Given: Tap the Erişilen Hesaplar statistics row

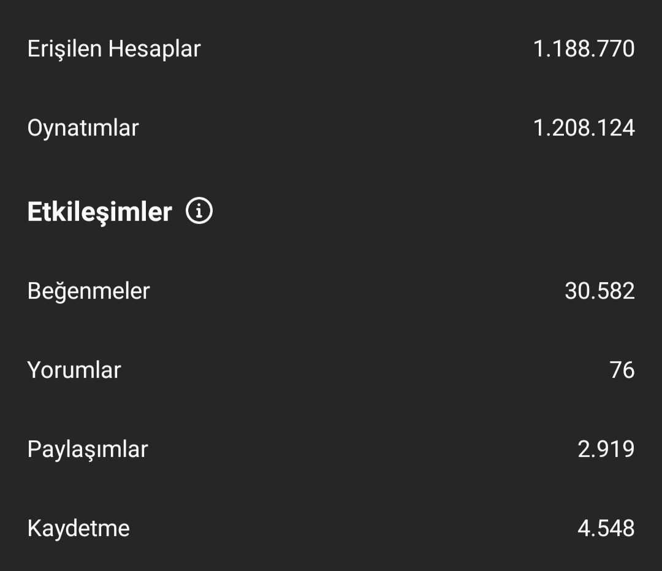Looking at the screenshot, I should pyautogui.click(x=331, y=48).
